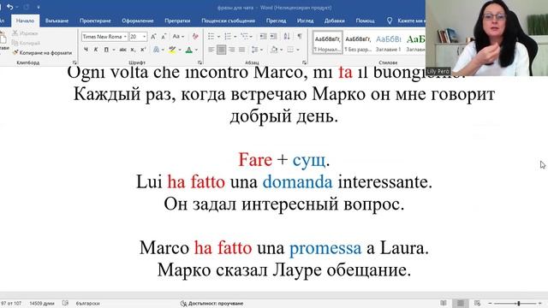The width and height of the screenshot is (548, 308).
Task: Click the Undo arrow in the title bar
Action: tap(9, 7)
